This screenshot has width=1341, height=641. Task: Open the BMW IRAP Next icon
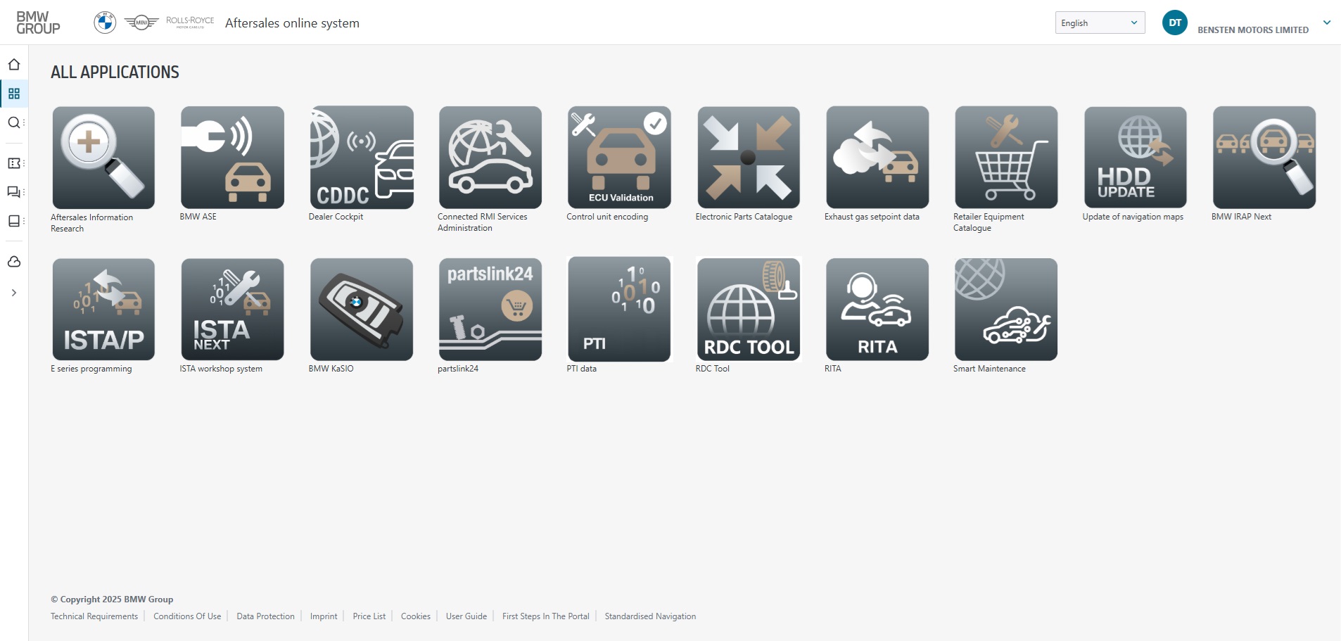pyautogui.click(x=1264, y=158)
